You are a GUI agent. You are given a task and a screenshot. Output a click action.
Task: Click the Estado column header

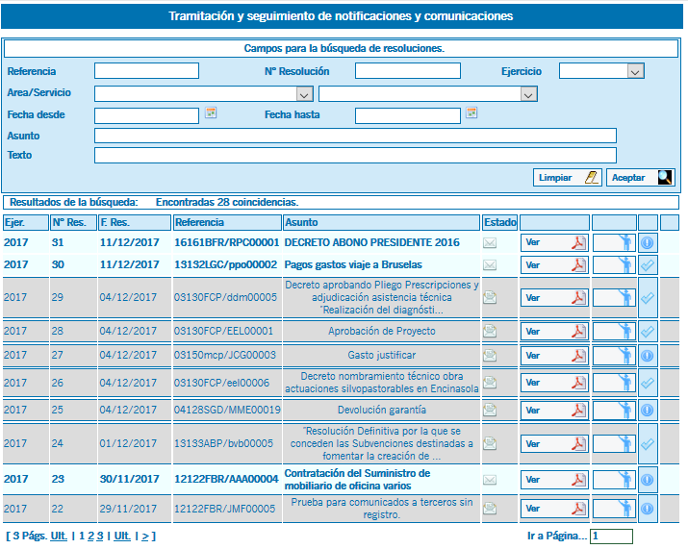(499, 223)
